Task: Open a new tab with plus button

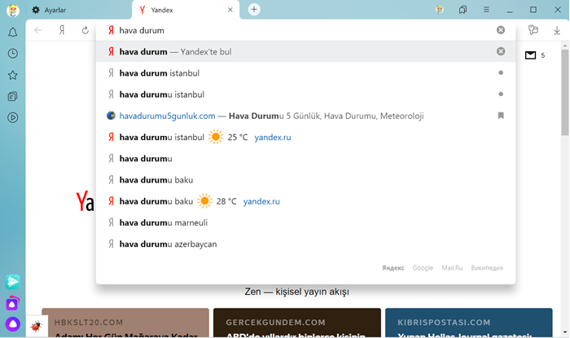Action: [254, 10]
